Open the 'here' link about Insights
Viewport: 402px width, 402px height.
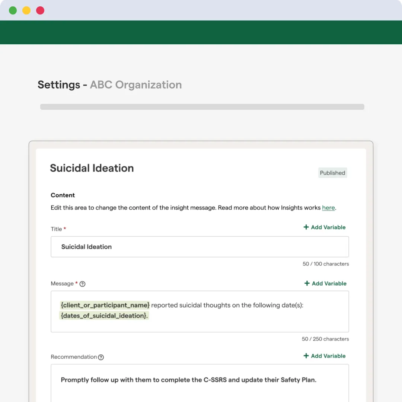(328, 208)
